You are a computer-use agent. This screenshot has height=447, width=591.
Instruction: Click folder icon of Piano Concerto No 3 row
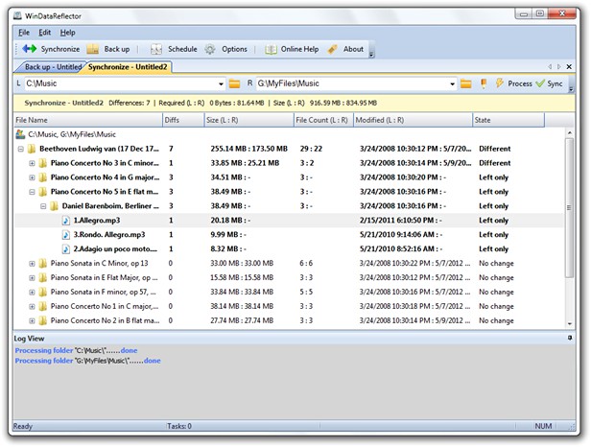click(43, 163)
